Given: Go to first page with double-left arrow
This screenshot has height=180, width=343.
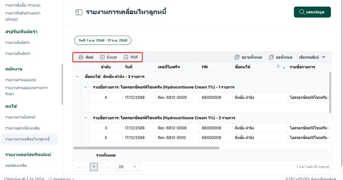Looking at the screenshot, I should [x=79, y=167].
